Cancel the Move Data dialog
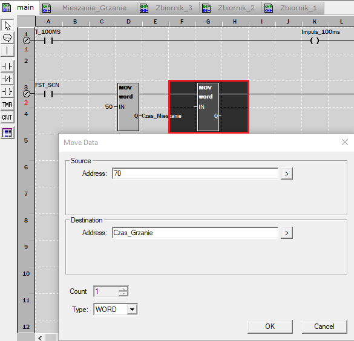Image resolution: width=354 pixels, height=341 pixels. [x=324, y=326]
